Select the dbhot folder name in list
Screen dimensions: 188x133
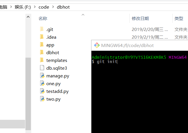tap(53, 53)
